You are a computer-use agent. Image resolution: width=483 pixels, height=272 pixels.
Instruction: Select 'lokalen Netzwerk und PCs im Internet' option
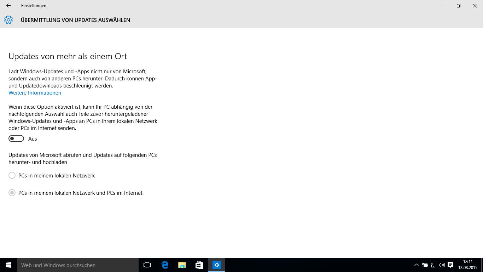tap(12, 193)
